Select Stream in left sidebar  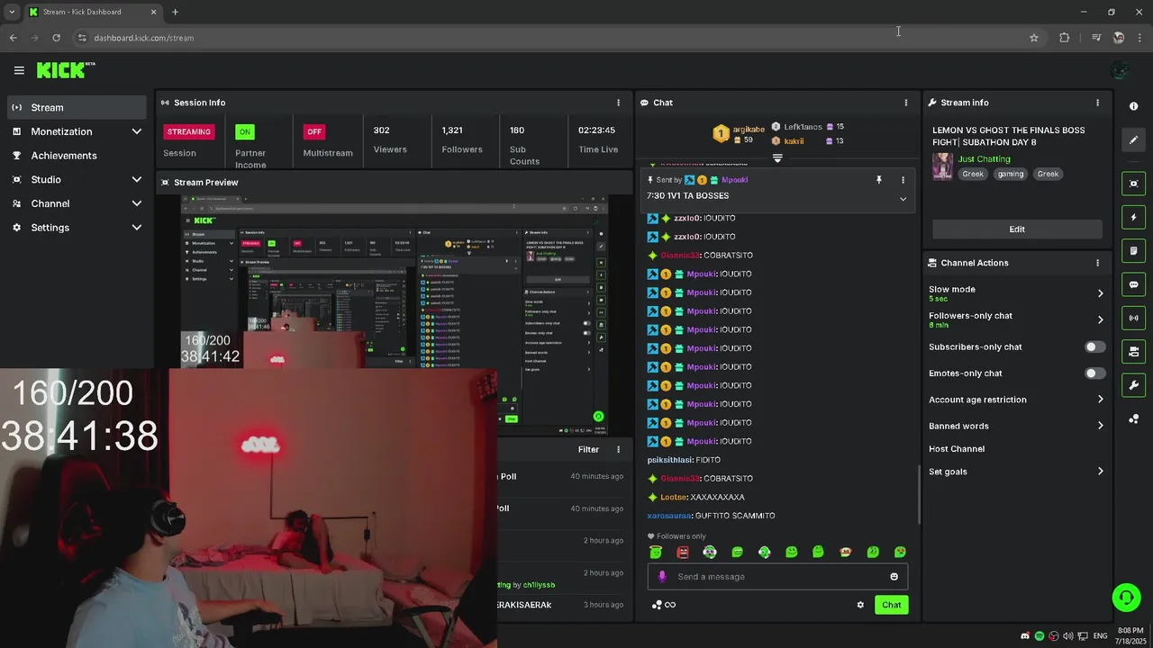click(x=77, y=107)
